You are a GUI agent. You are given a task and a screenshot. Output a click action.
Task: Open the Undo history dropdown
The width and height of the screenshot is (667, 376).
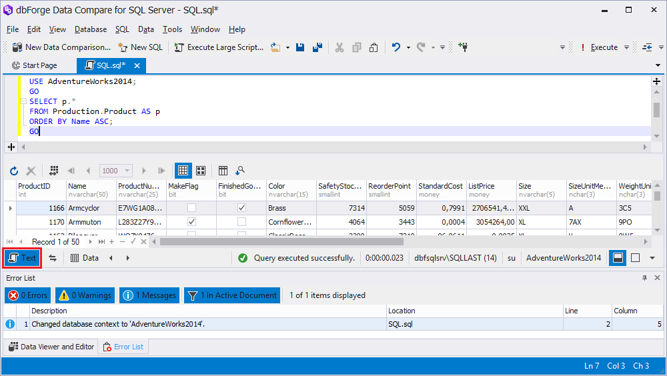click(x=408, y=47)
